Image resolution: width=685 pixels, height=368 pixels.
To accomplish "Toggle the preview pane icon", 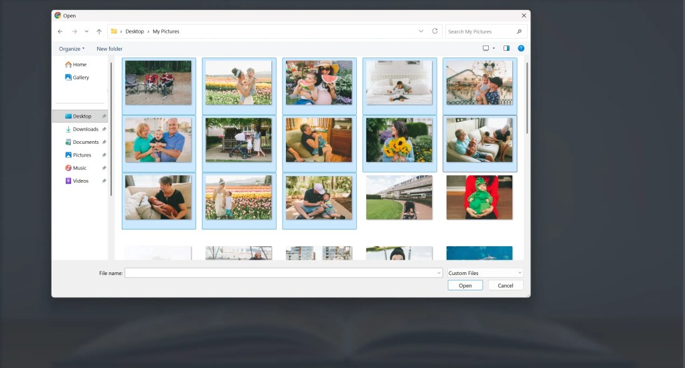I will point(506,48).
